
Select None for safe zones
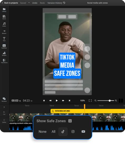pos(42,132)
